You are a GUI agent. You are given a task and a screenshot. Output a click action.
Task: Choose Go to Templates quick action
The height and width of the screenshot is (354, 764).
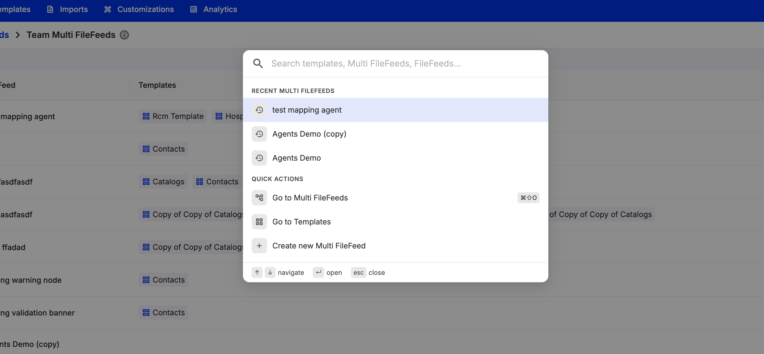(395, 222)
